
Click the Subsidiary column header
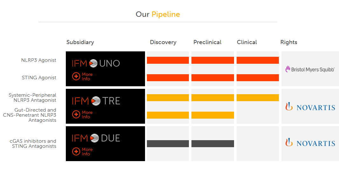click(80, 42)
